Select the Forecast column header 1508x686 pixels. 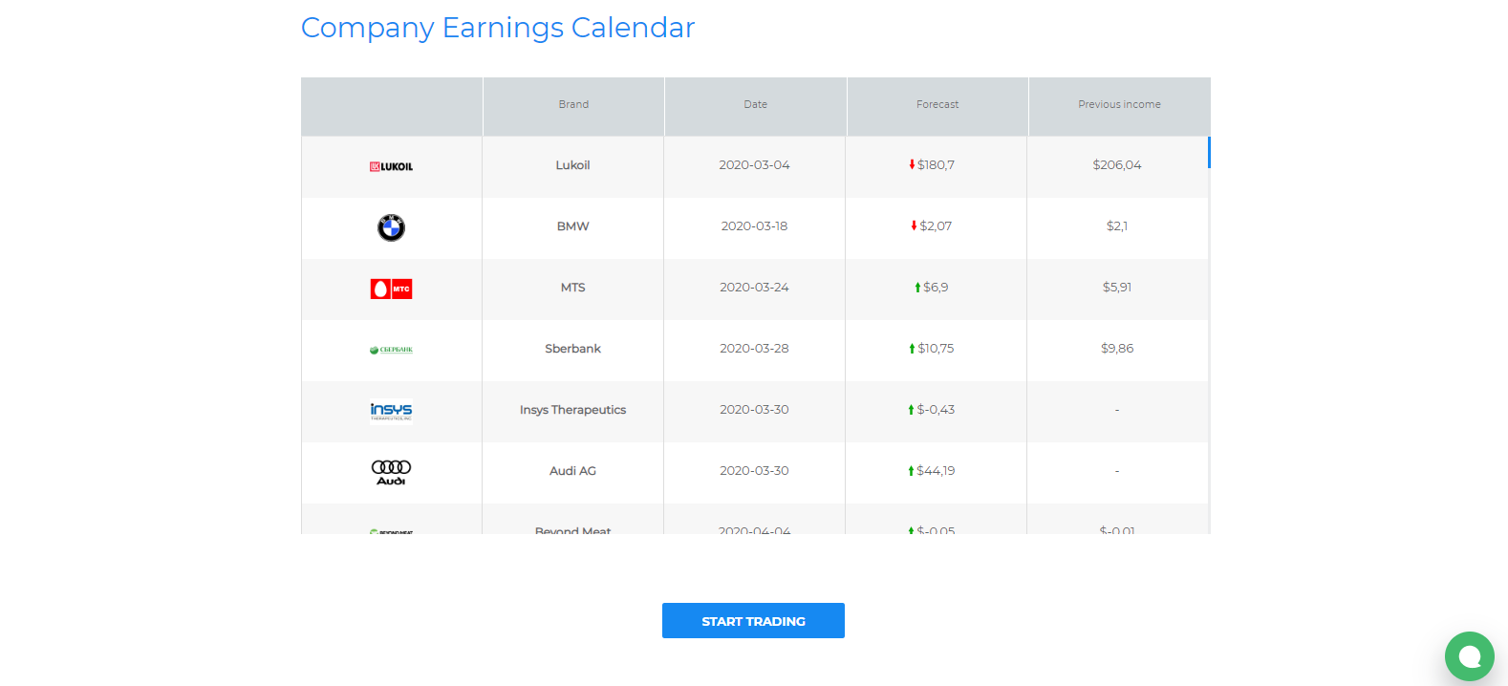937,105
